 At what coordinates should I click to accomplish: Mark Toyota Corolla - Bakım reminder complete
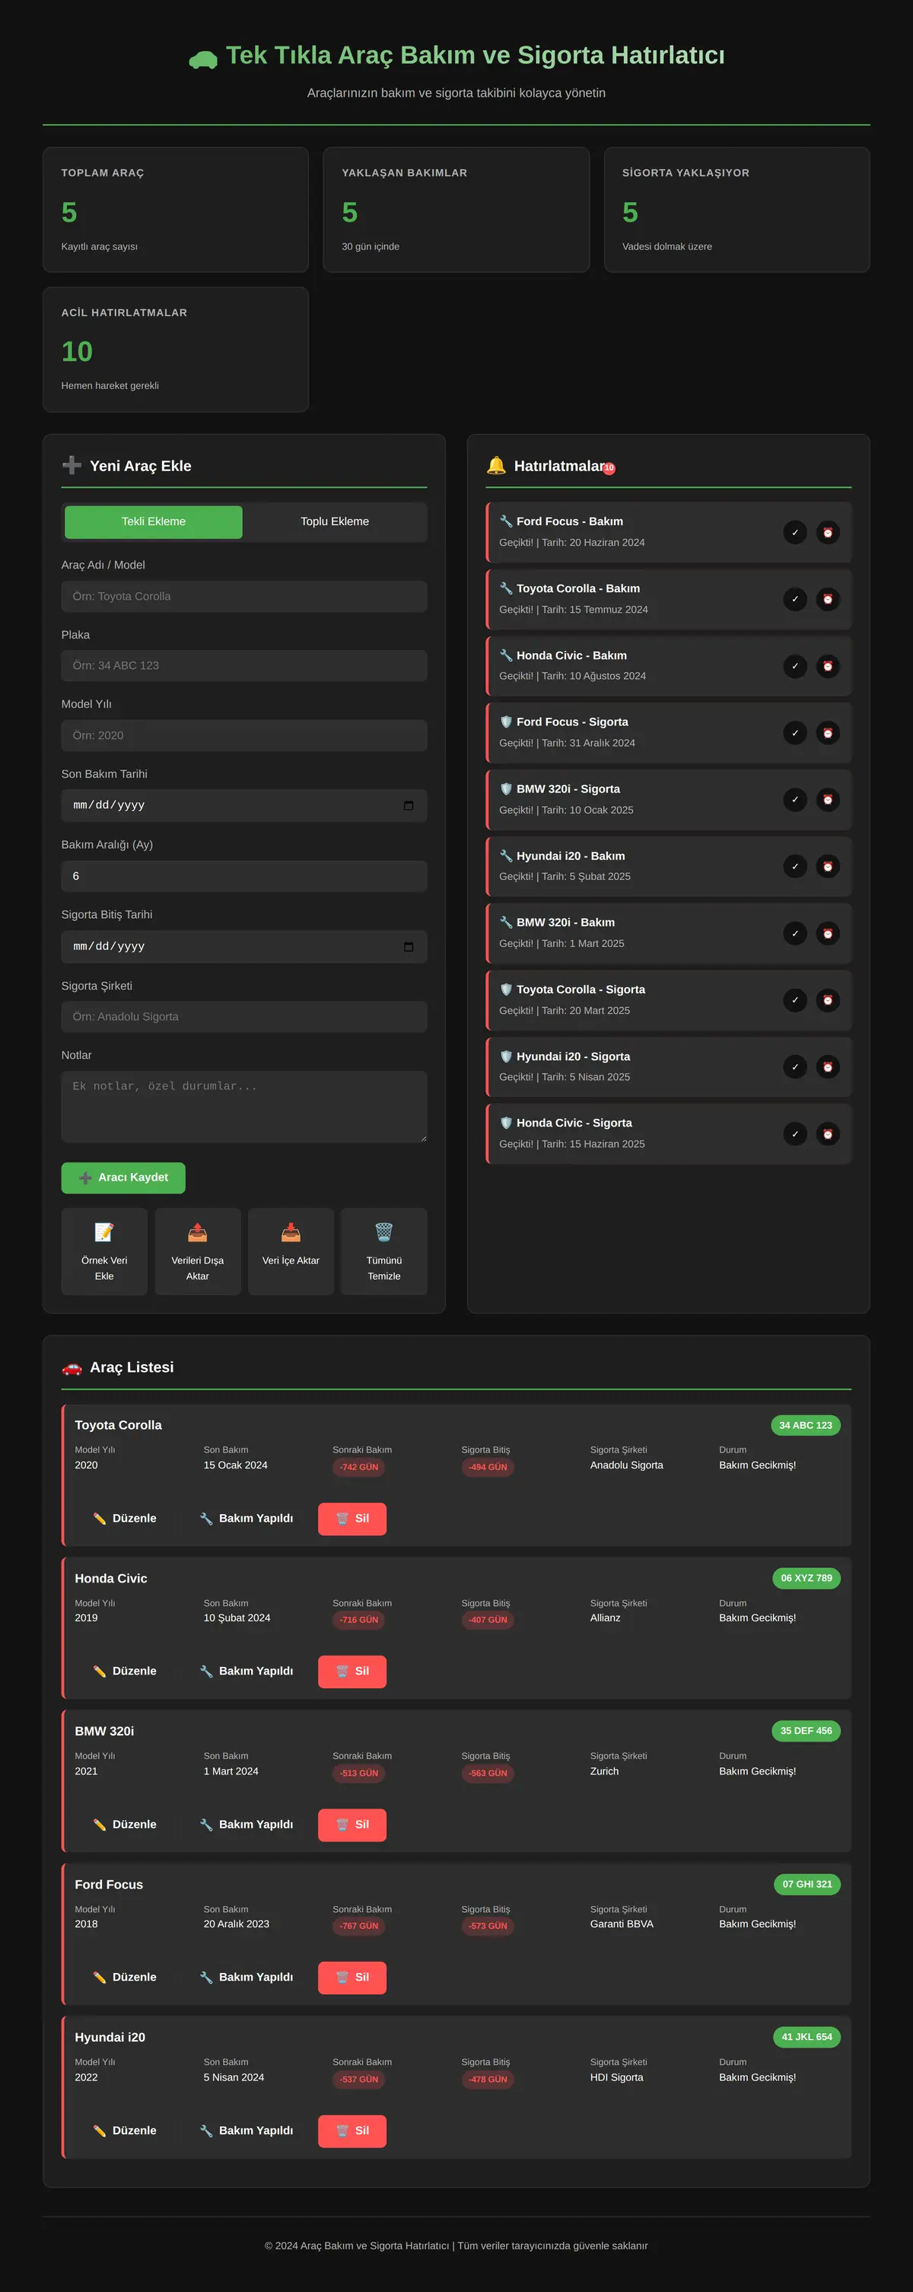tap(795, 599)
